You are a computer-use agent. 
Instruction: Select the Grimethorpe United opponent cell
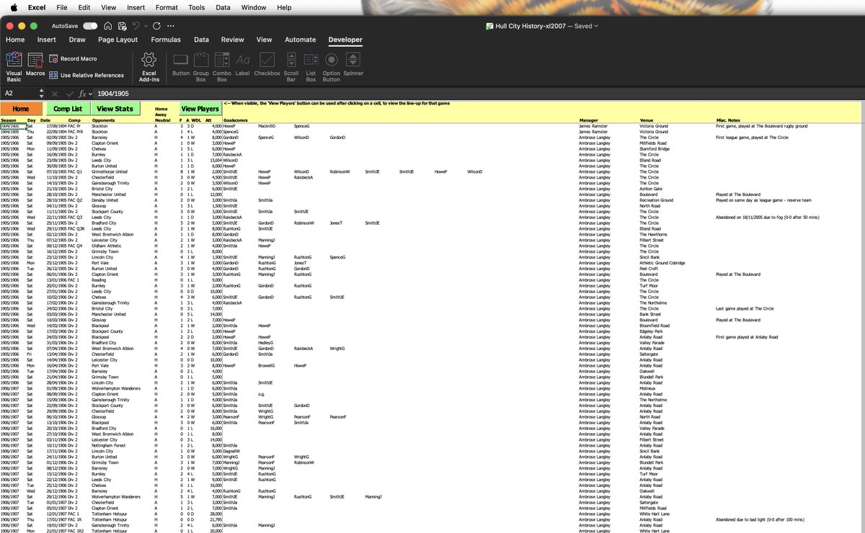coord(111,171)
